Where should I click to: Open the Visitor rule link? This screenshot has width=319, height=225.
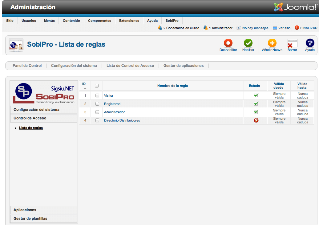click(x=109, y=95)
